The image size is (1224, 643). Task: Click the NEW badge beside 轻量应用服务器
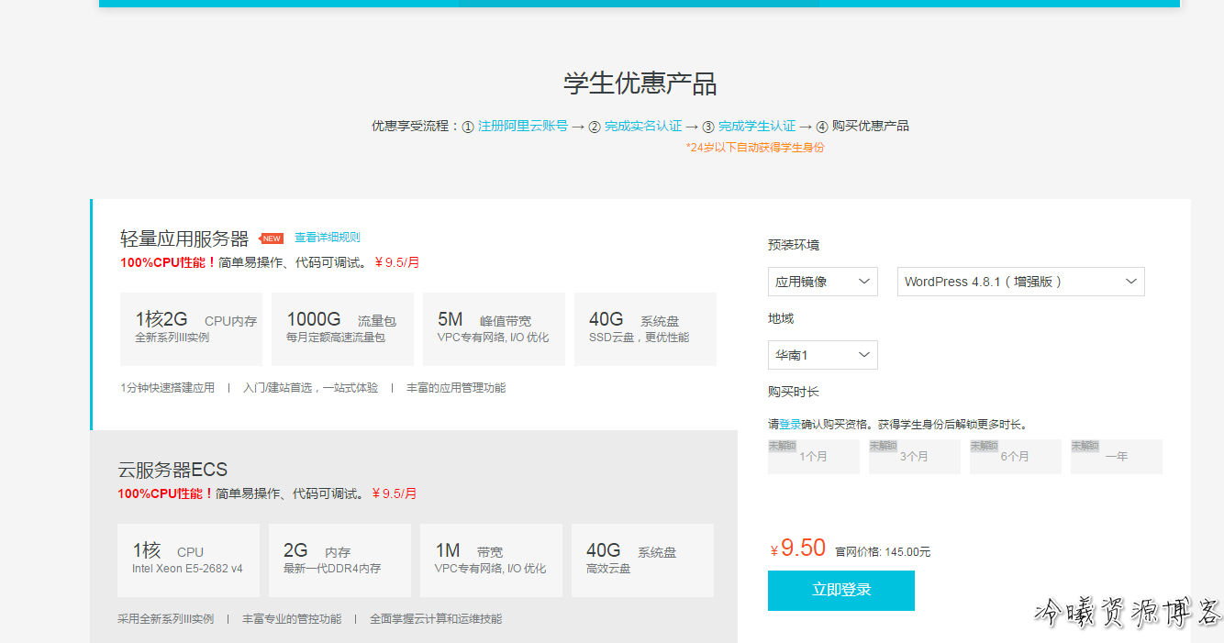[x=272, y=238]
